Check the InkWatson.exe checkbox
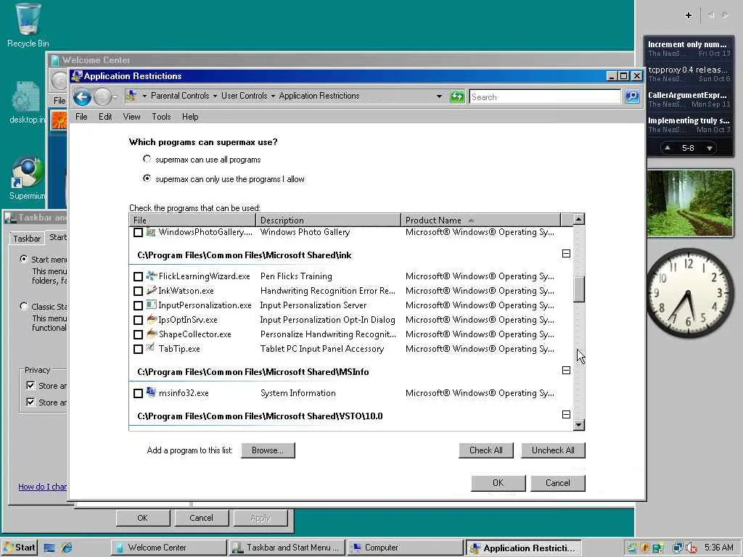 138,291
